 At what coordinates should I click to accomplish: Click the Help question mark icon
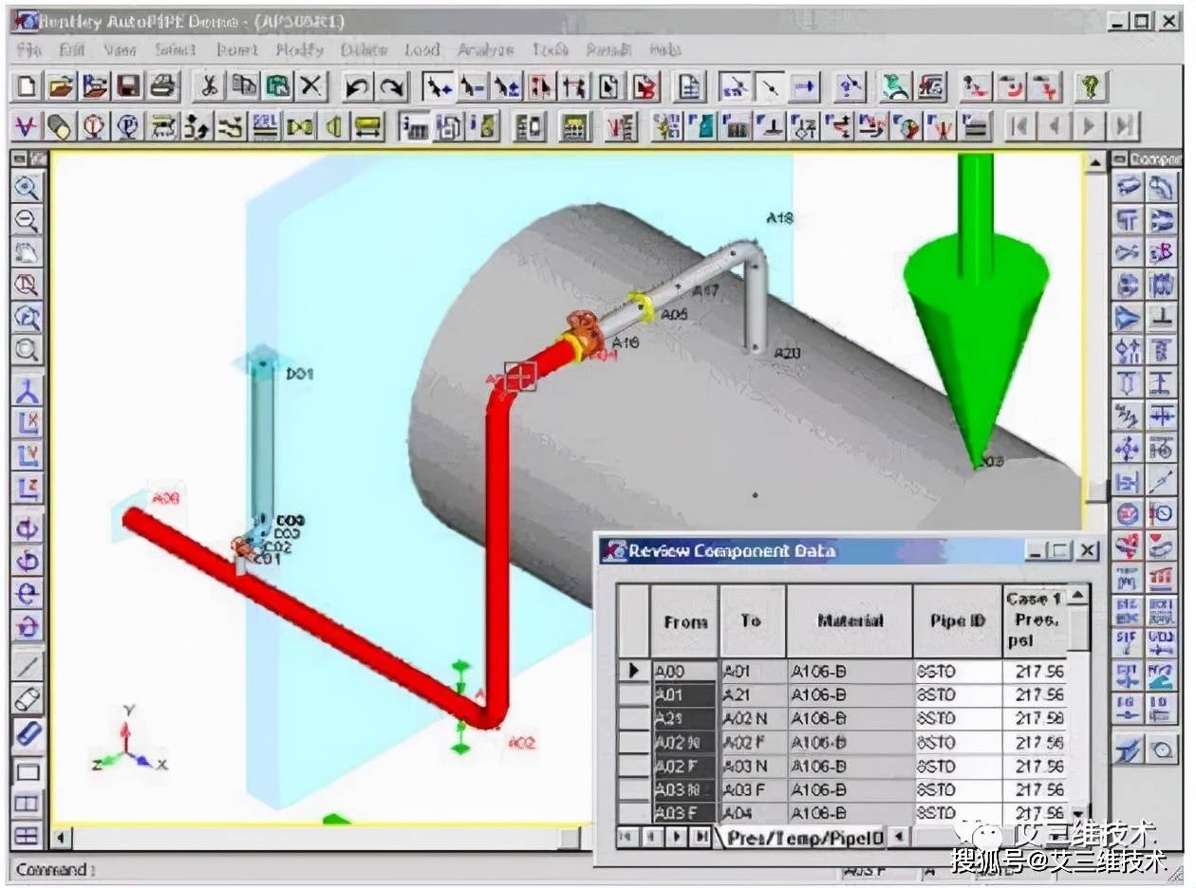[x=1092, y=87]
